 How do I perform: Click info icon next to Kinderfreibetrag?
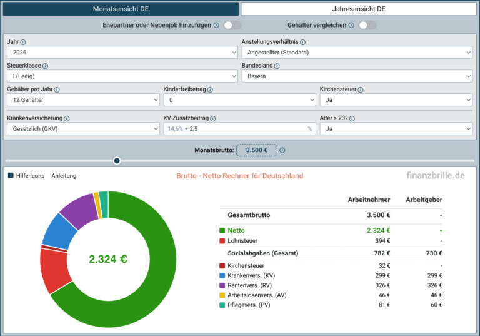[x=210, y=90]
